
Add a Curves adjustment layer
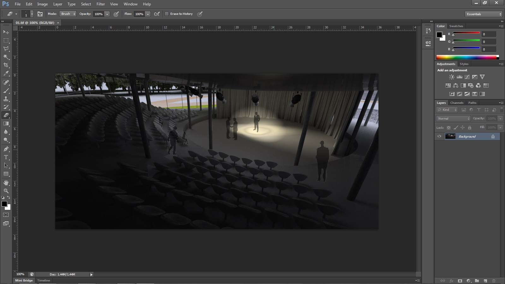point(467,76)
